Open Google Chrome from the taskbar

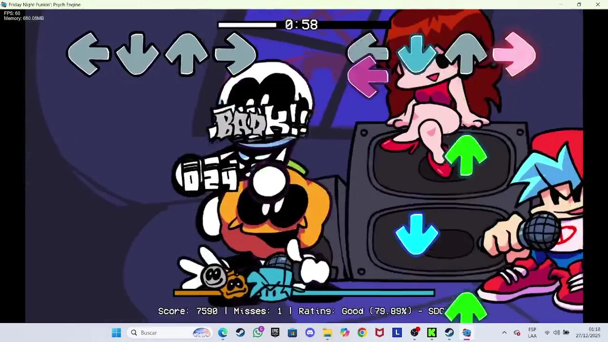(362, 333)
